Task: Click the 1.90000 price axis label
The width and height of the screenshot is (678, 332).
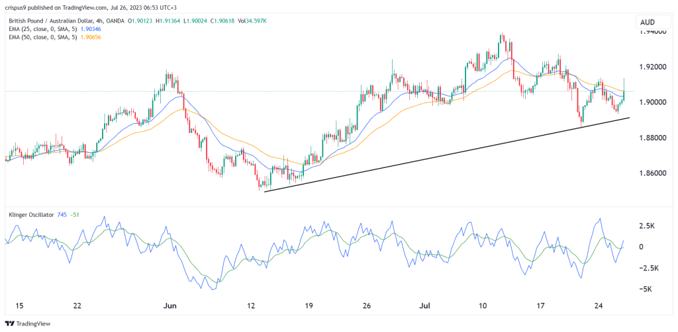Action: pos(652,103)
